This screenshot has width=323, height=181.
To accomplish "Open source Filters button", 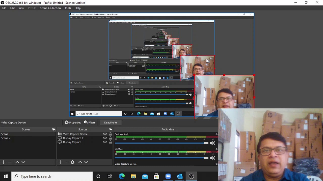I will 90,122.
